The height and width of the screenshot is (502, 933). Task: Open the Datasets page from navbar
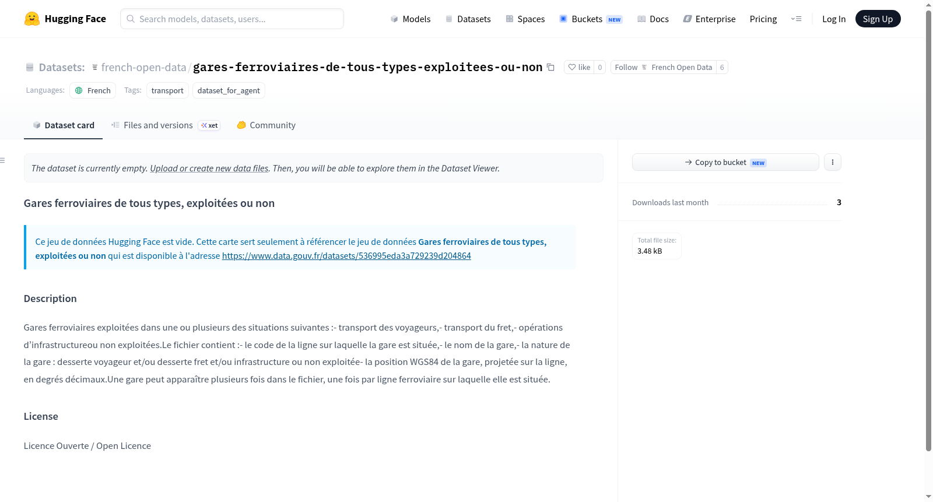point(468,19)
